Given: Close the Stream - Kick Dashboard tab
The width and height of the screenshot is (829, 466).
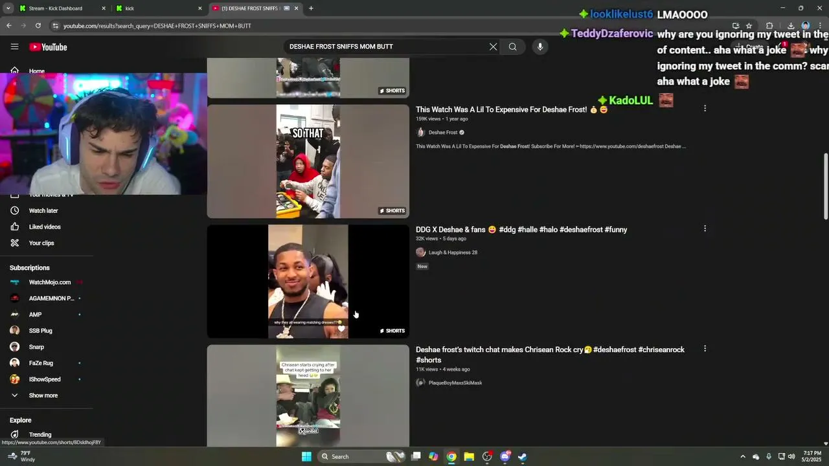Looking at the screenshot, I should pyautogui.click(x=104, y=8).
